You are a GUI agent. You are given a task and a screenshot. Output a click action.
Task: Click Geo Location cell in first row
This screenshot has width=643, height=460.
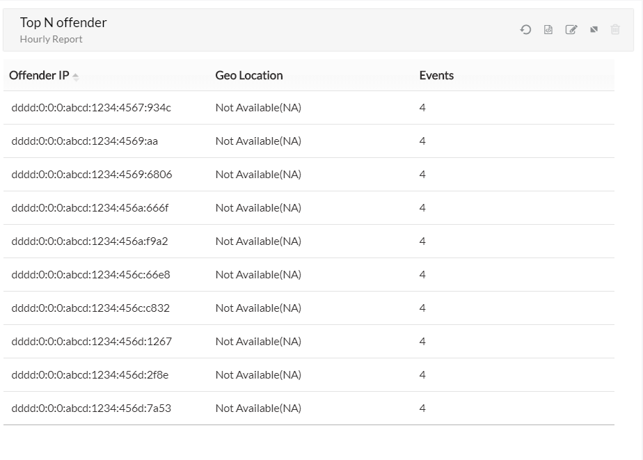(258, 108)
